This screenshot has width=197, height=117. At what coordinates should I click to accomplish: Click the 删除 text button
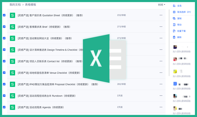(x=179, y=37)
